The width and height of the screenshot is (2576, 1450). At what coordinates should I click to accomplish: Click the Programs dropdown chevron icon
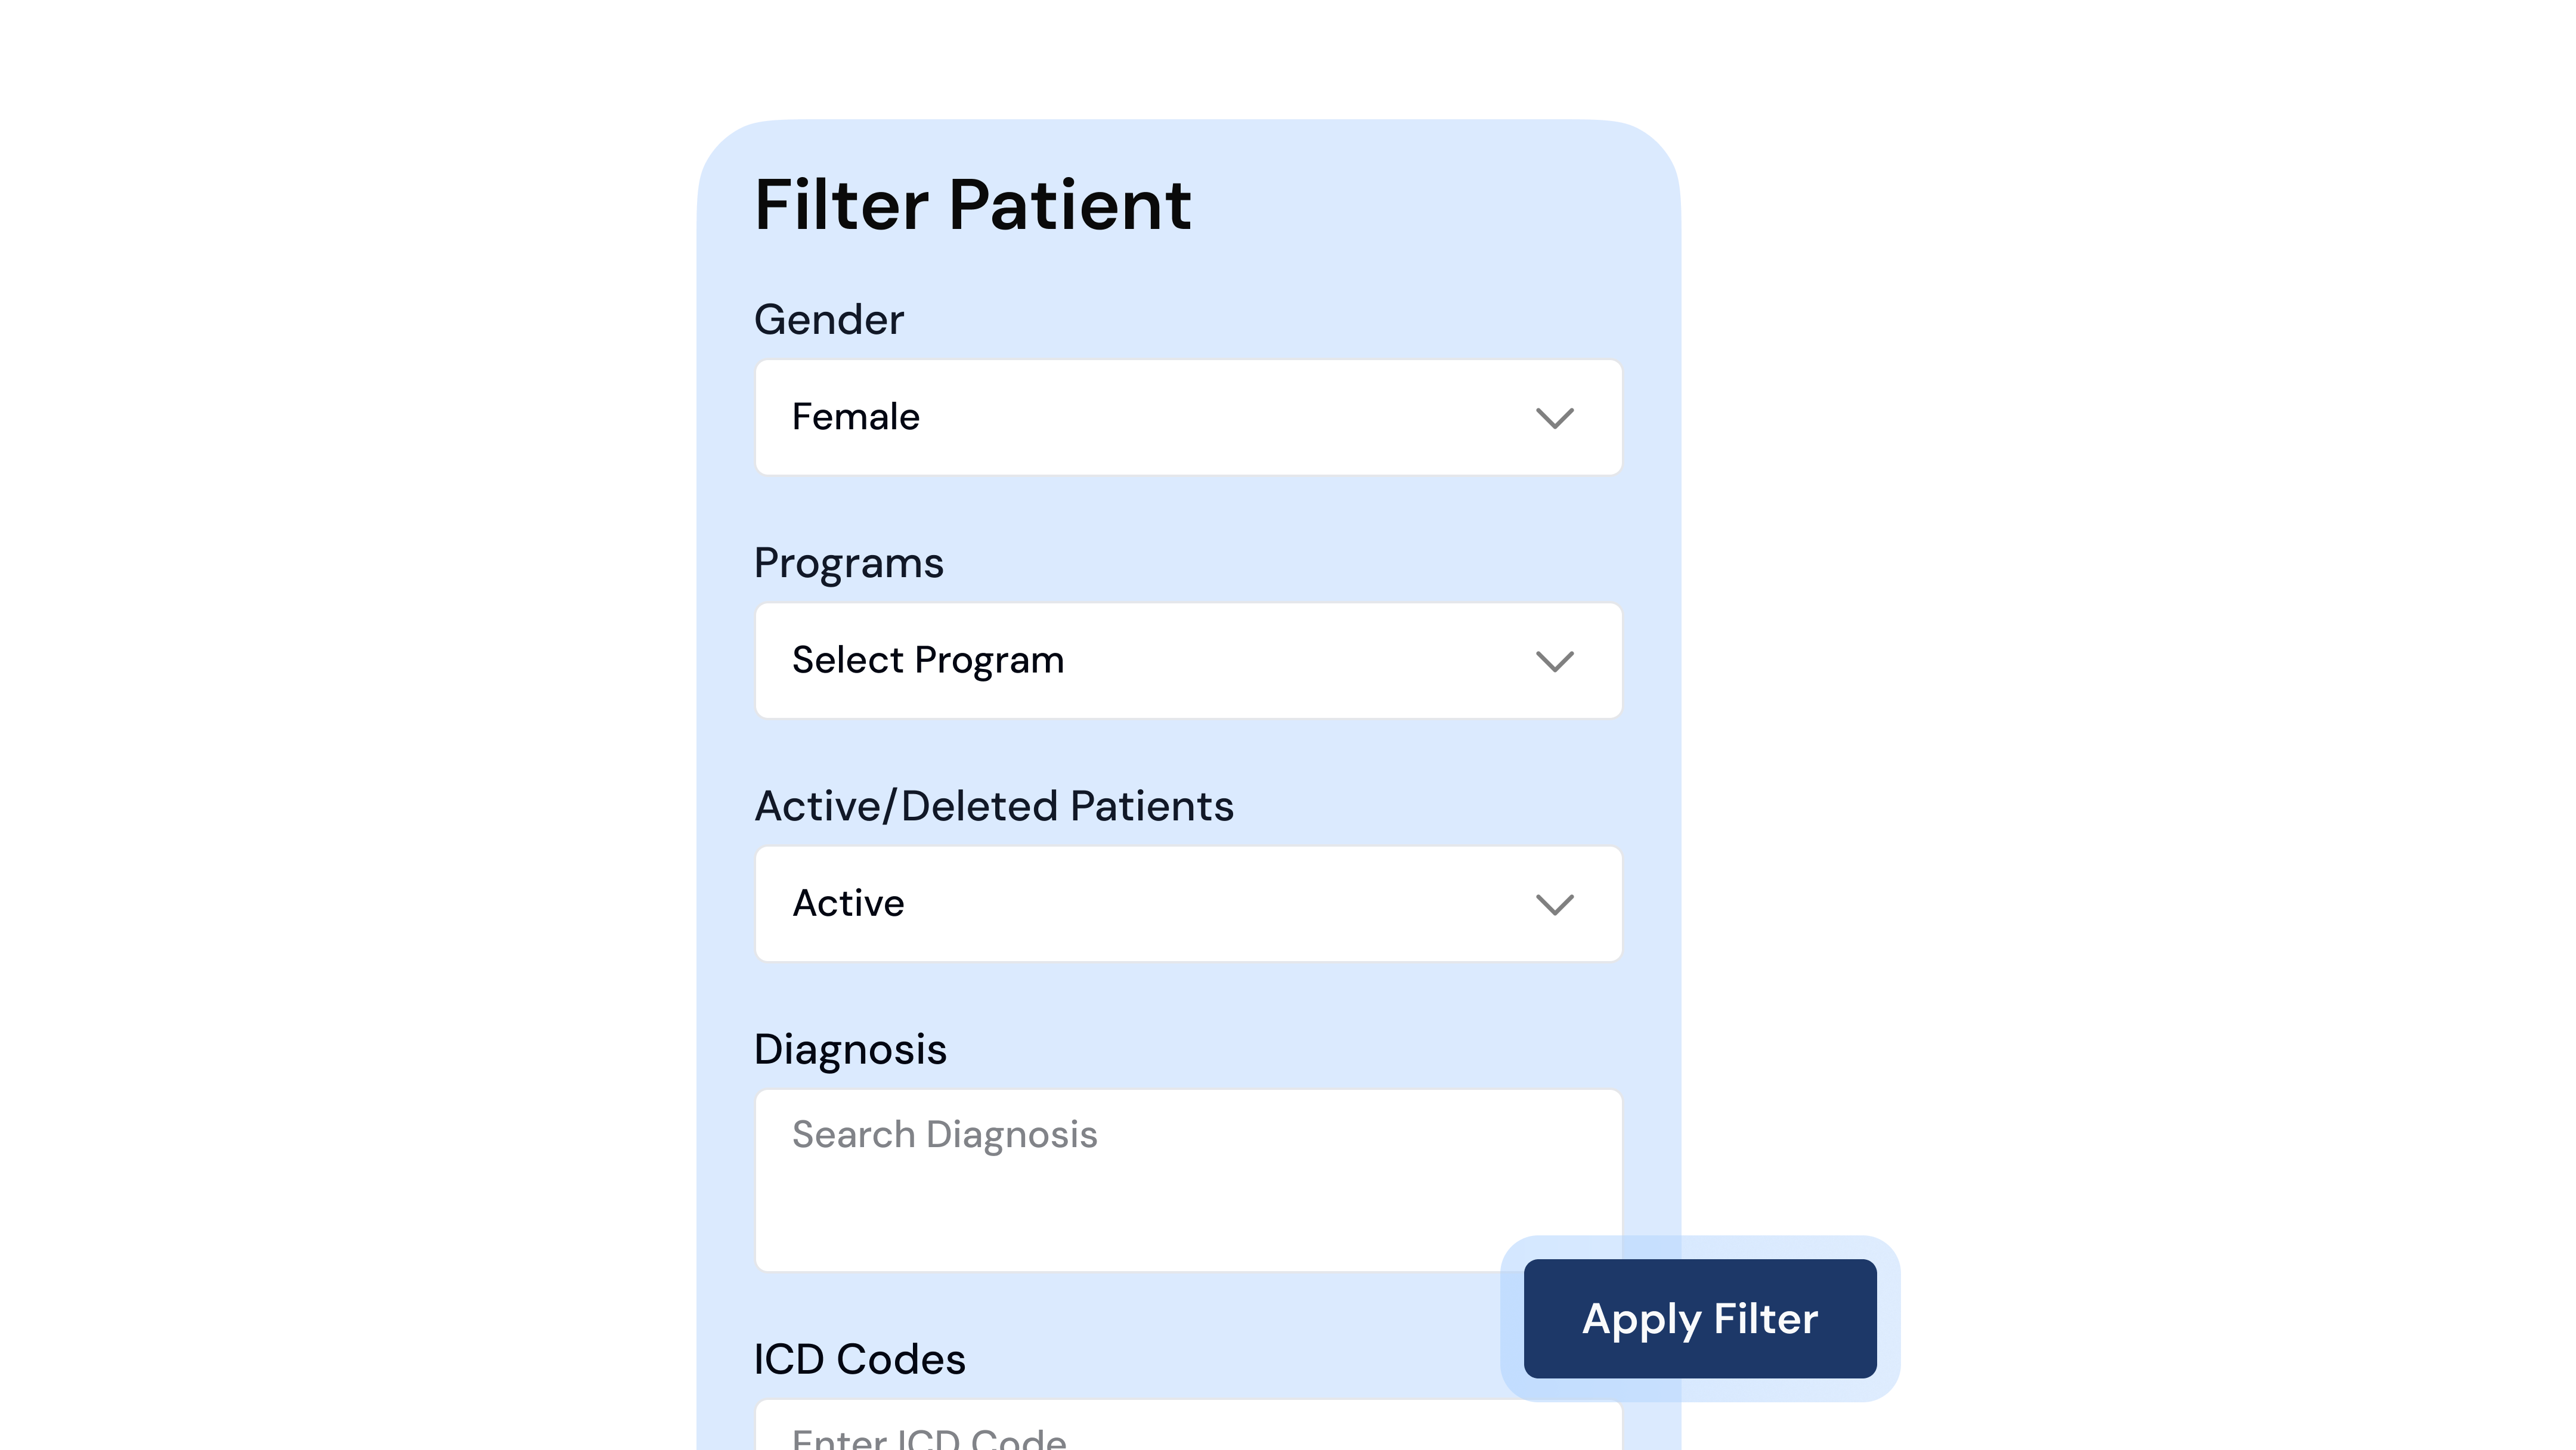1556,661
